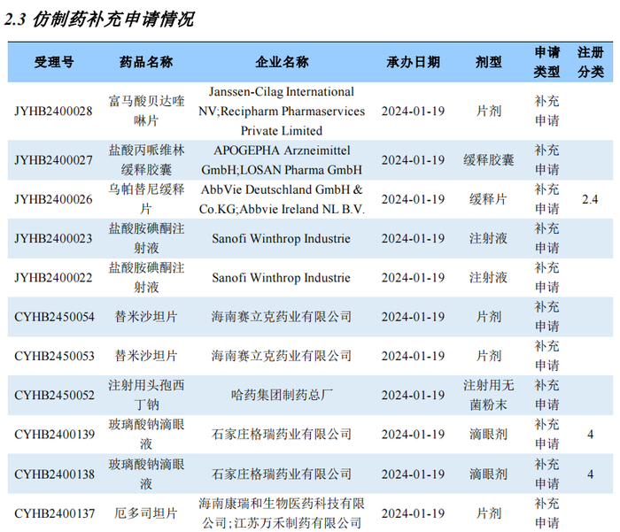Click company AbbVie Deutschland GmbH & Co.KG
The image size is (620, 532).
282,199
